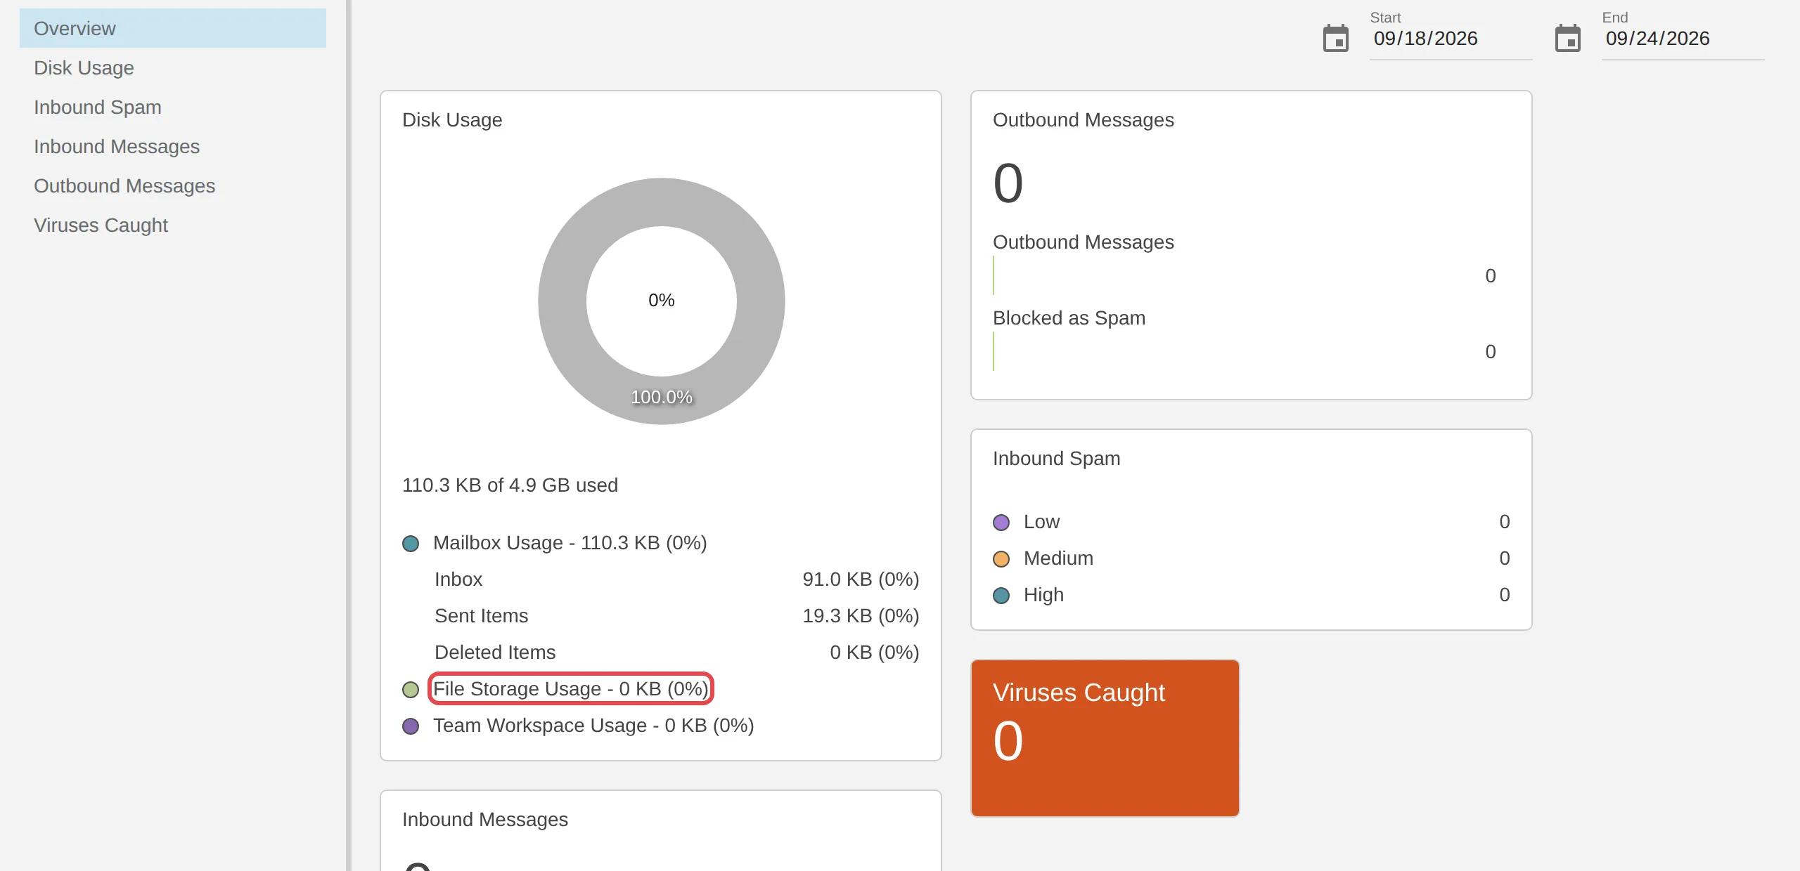The height and width of the screenshot is (871, 1800).
Task: Click the 'Blocked as Spam' label
Action: (1069, 318)
